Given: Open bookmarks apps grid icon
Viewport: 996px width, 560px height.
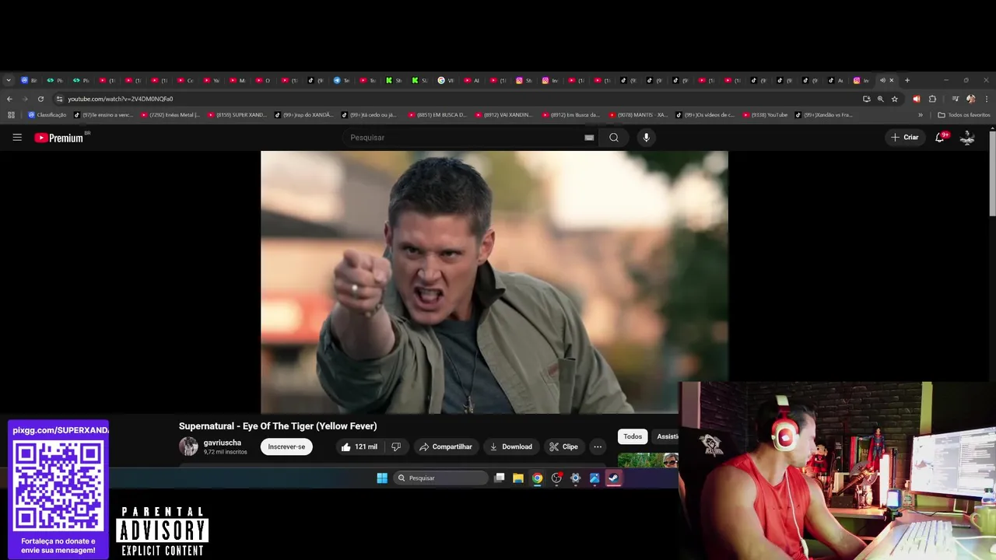Looking at the screenshot, I should (11, 115).
